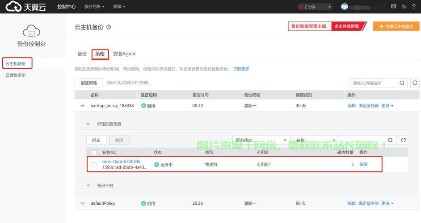Open the statistics chart icon in top bar
This screenshot has width=421, height=223.
tap(404, 6)
